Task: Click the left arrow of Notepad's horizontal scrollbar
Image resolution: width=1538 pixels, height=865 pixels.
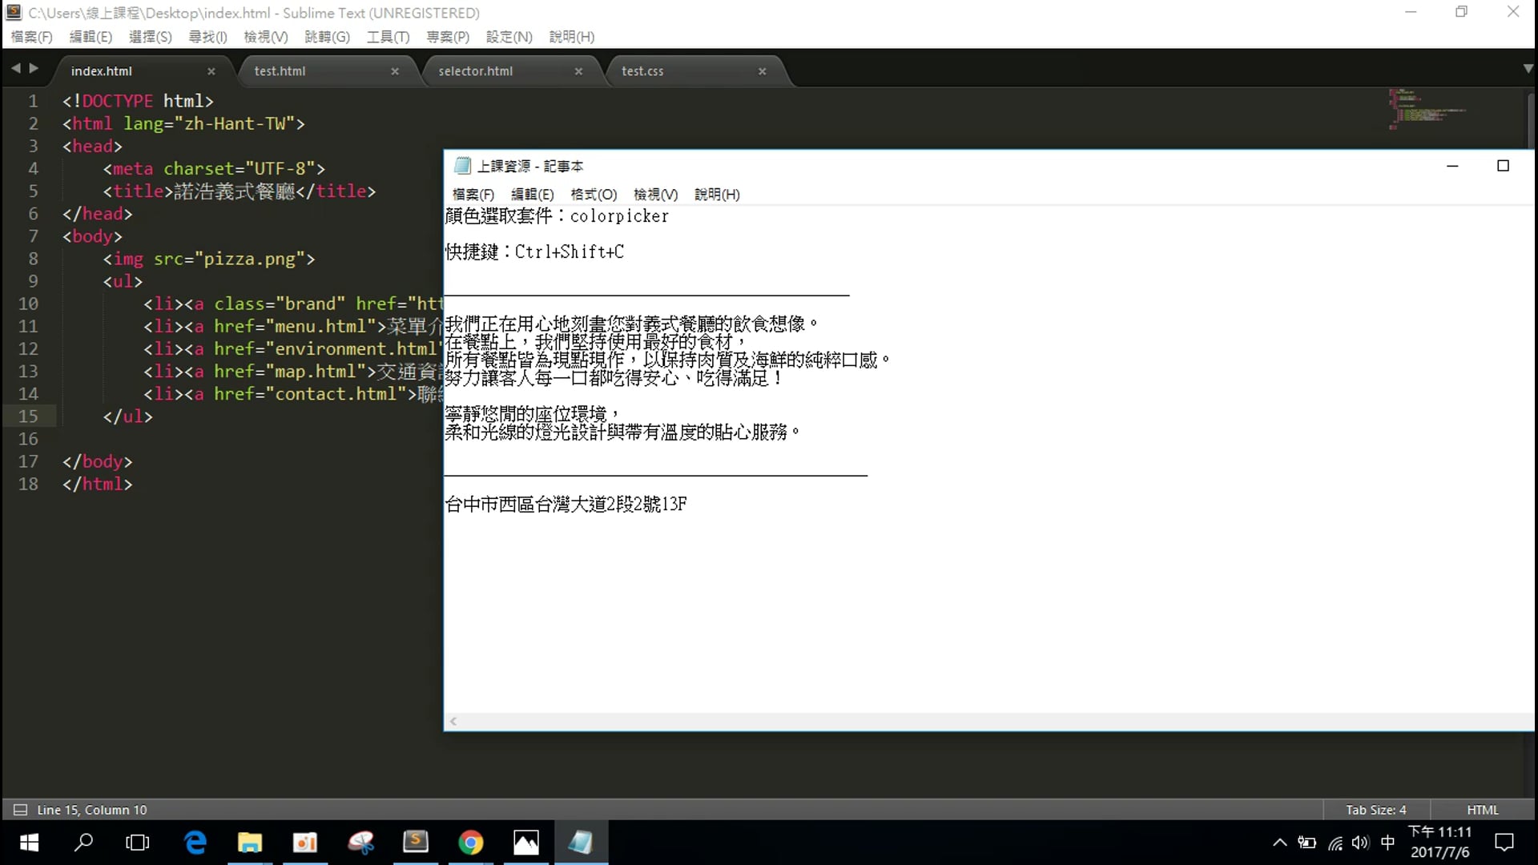Action: pos(454,722)
